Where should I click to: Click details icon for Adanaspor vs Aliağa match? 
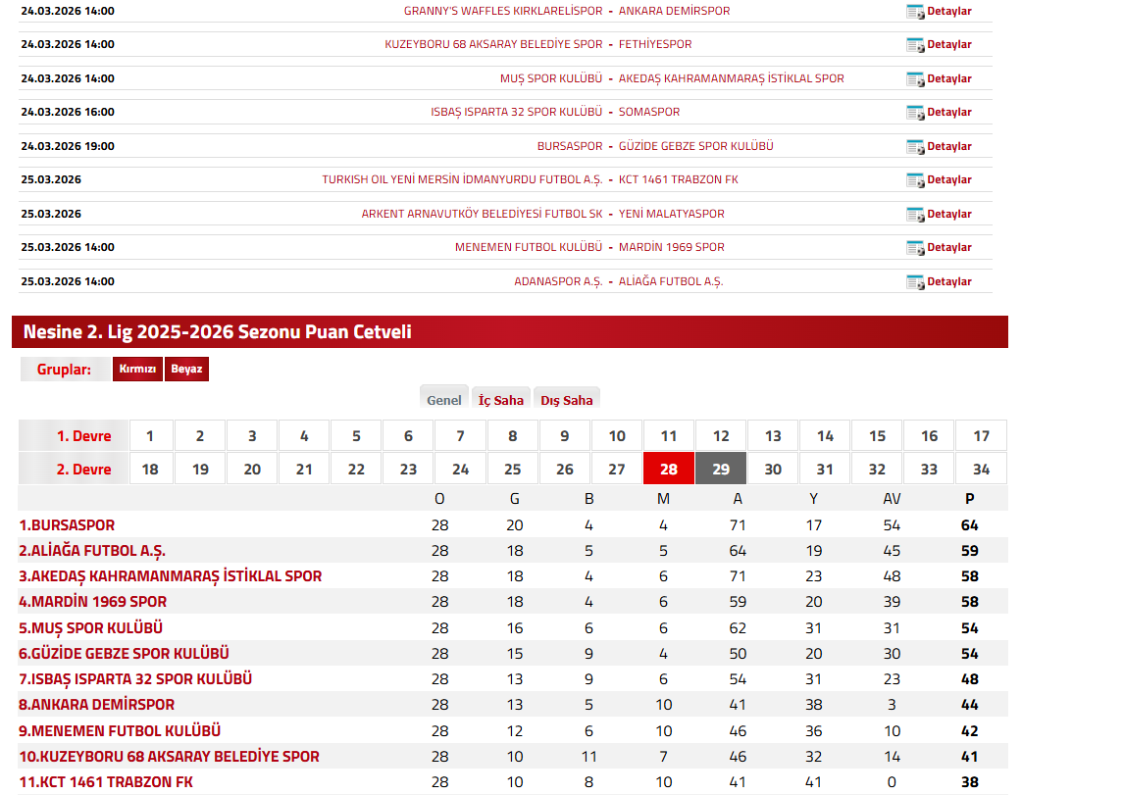[915, 282]
